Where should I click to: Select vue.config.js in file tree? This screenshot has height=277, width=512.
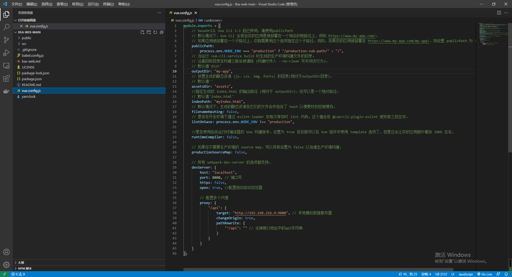pyautogui.click(x=89, y=91)
